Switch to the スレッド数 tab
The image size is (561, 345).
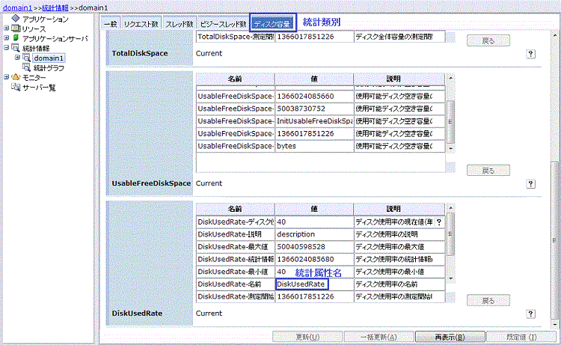point(178,25)
